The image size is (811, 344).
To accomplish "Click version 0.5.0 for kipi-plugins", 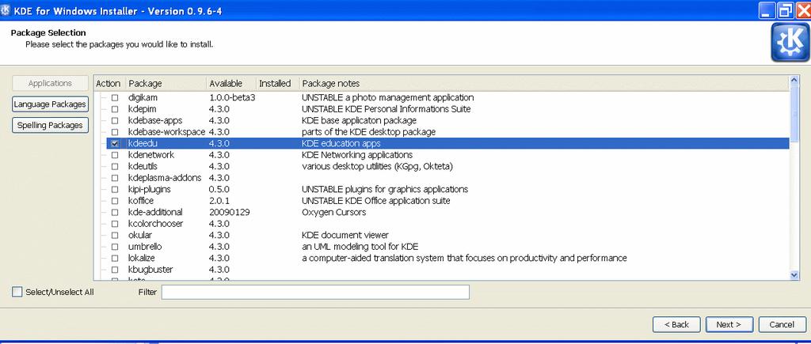I will click(x=219, y=190).
